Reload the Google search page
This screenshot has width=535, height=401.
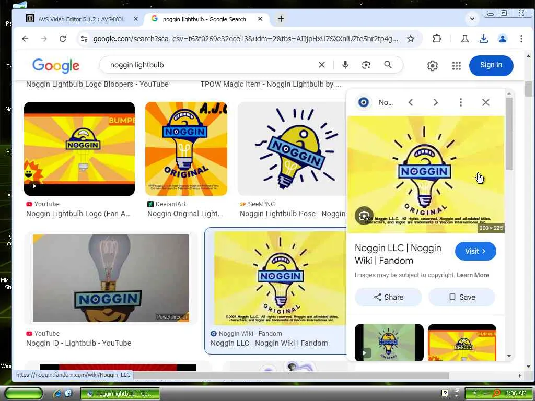click(x=63, y=39)
